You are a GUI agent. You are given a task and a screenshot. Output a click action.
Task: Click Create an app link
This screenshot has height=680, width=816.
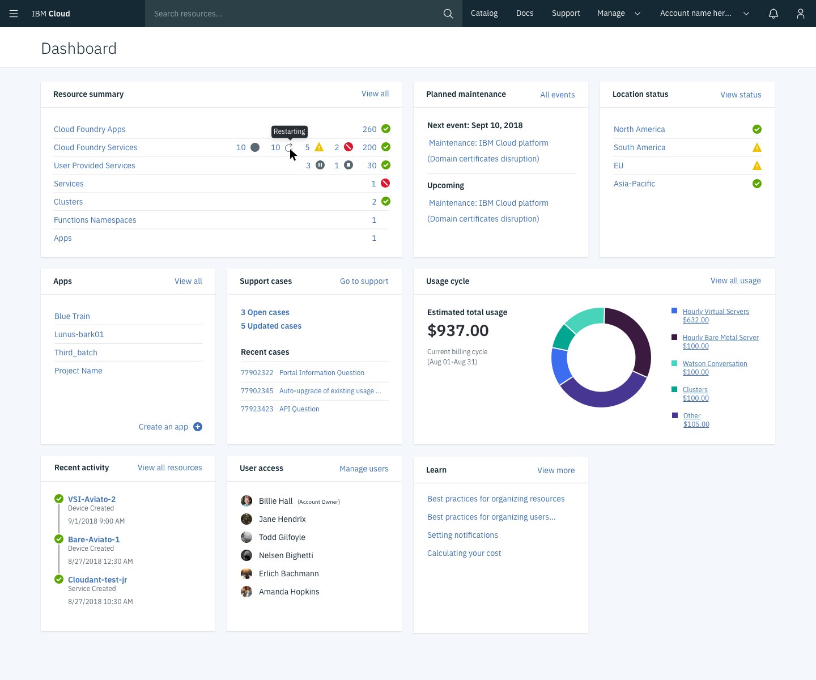163,427
